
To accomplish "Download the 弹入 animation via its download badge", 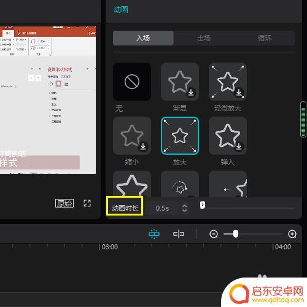I will [239, 146].
